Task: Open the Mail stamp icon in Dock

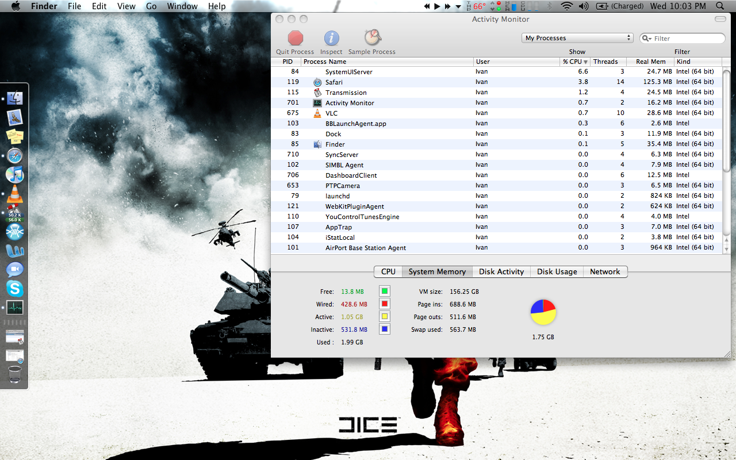Action: point(15,118)
